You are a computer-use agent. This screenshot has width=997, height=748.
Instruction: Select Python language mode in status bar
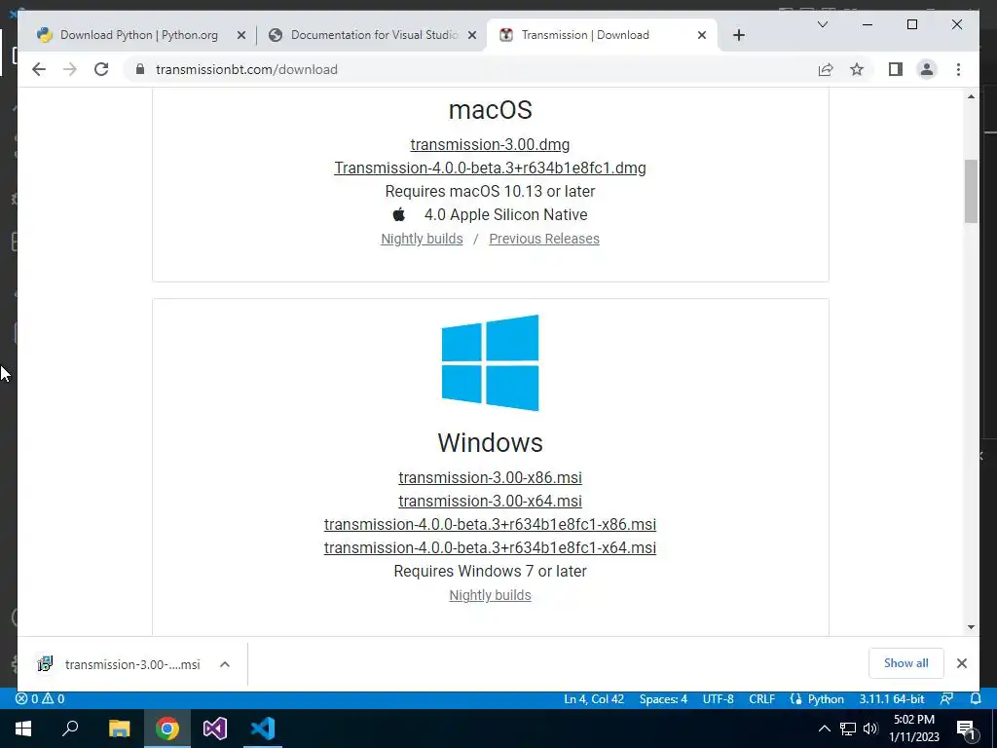(826, 699)
